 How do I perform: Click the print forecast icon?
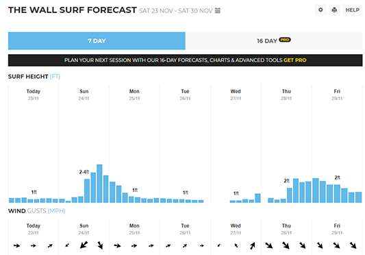(x=334, y=10)
